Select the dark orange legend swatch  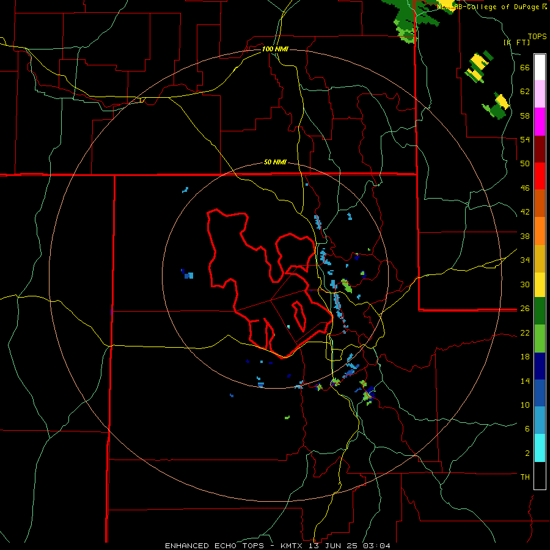pos(540,204)
